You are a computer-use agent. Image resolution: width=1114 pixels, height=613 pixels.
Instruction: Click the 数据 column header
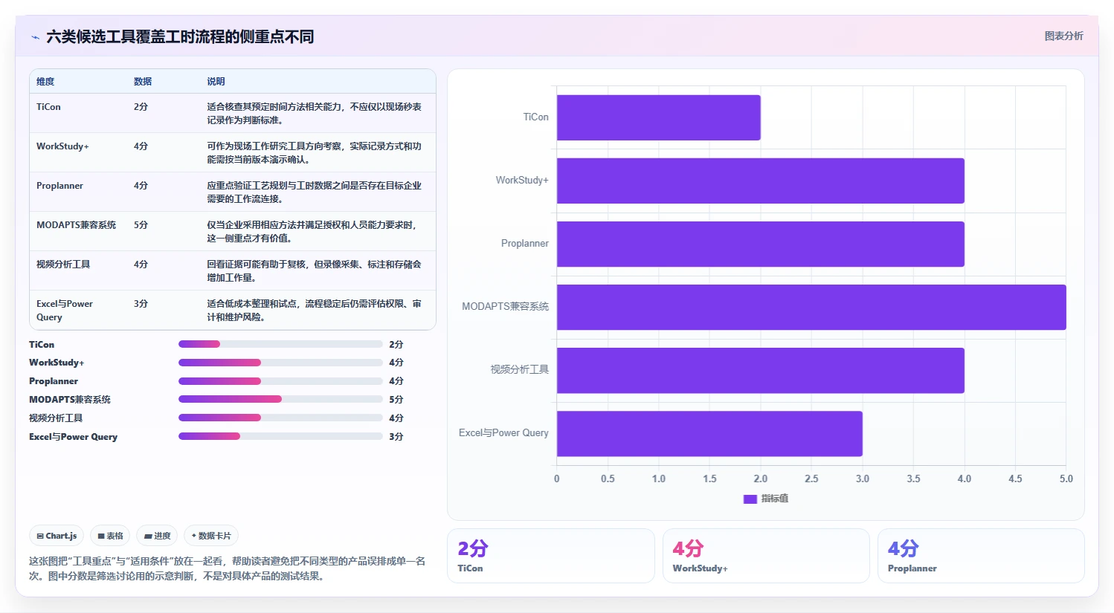click(x=143, y=82)
